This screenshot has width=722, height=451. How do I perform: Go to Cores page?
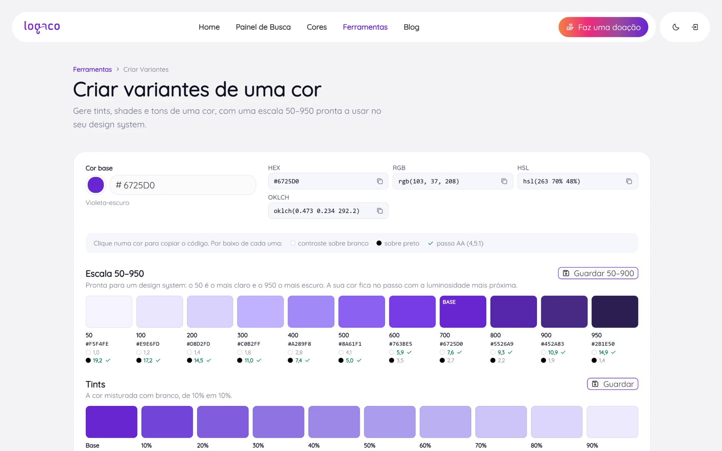pyautogui.click(x=317, y=27)
